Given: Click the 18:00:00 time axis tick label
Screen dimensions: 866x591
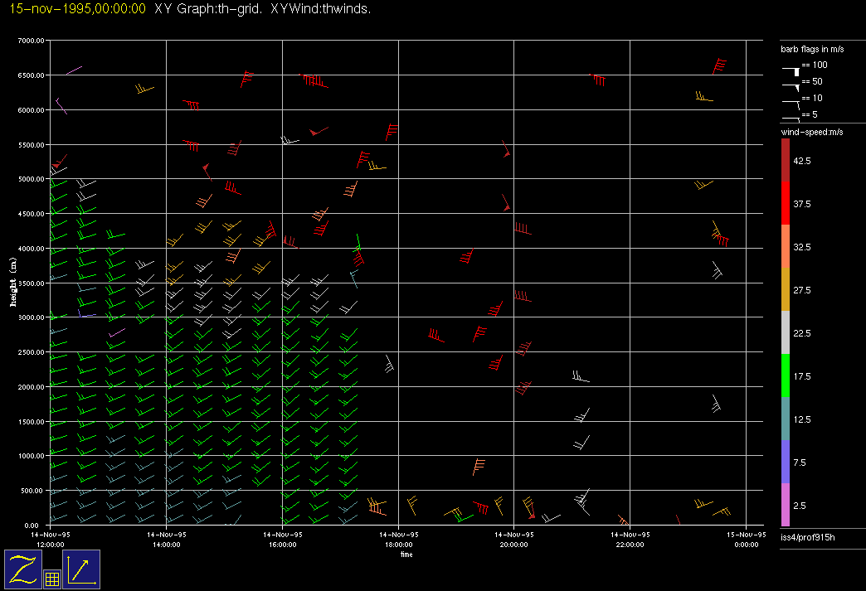Looking at the screenshot, I should click(398, 540).
